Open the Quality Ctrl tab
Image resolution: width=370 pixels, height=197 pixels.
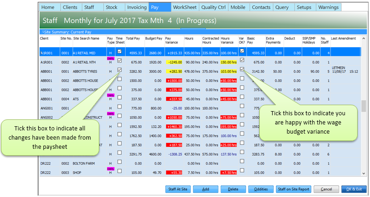[x=213, y=7]
